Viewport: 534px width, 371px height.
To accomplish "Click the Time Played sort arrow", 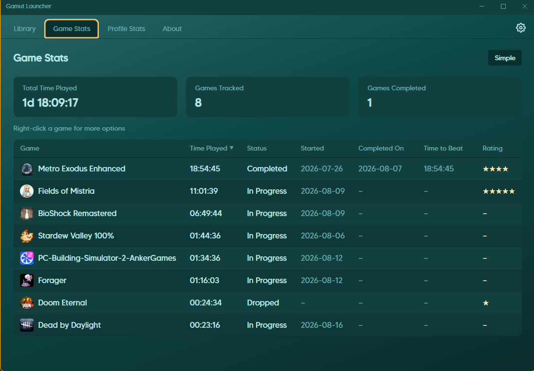I will pyautogui.click(x=232, y=148).
